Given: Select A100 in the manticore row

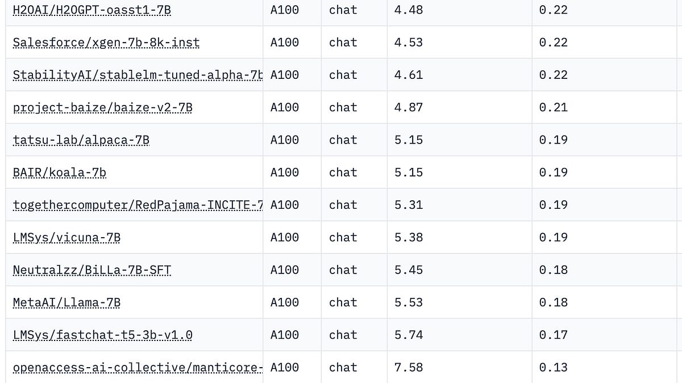Looking at the screenshot, I should 285,368.
